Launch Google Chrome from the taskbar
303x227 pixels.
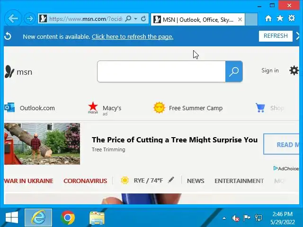tap(68, 218)
